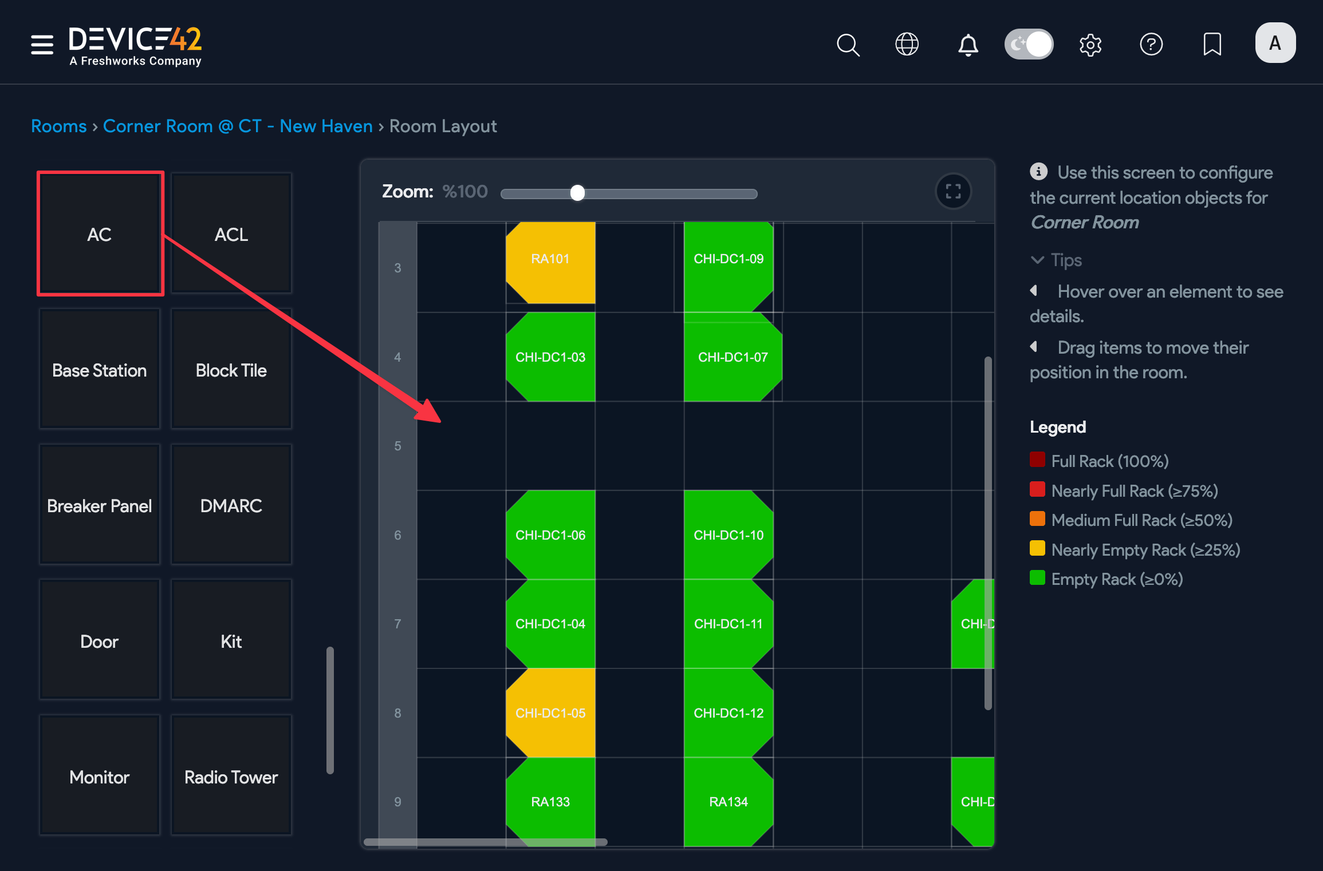Go back to the Rooms page
This screenshot has width=1323, height=871.
58,126
